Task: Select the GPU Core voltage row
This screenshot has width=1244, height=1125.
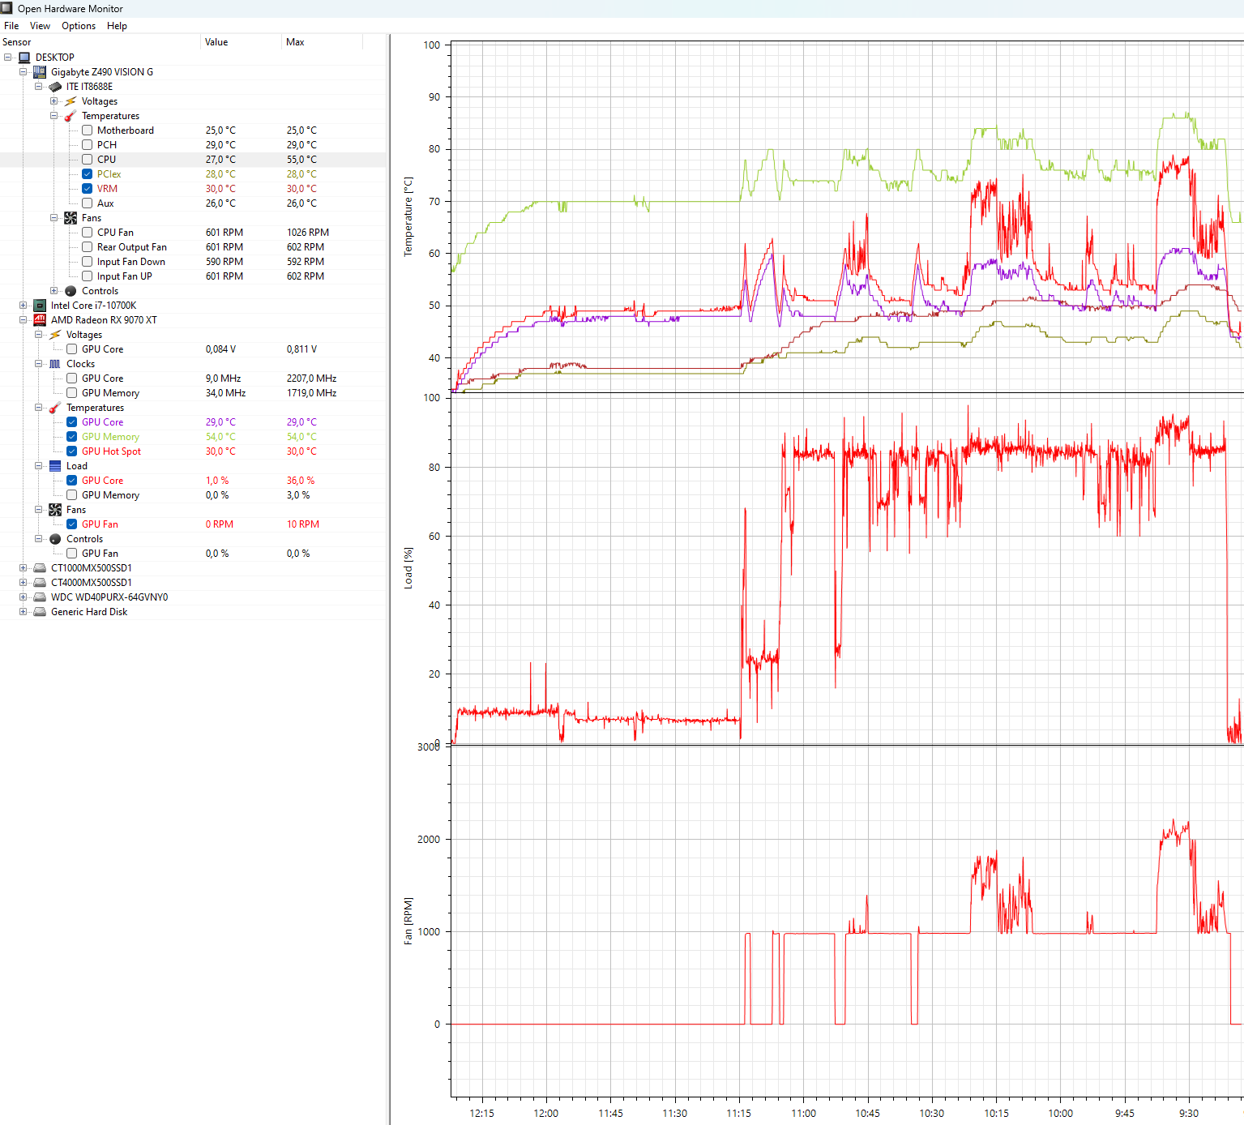Action: [x=193, y=349]
